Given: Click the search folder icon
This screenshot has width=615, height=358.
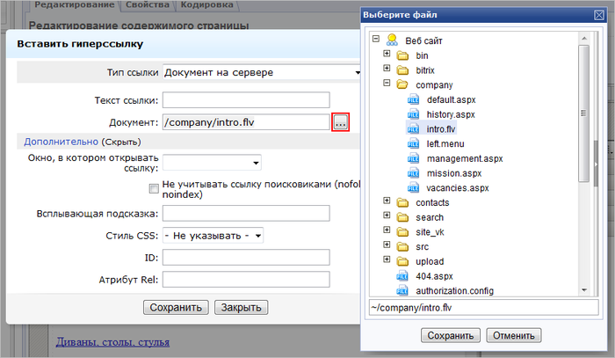Looking at the screenshot, I should tap(402, 217).
